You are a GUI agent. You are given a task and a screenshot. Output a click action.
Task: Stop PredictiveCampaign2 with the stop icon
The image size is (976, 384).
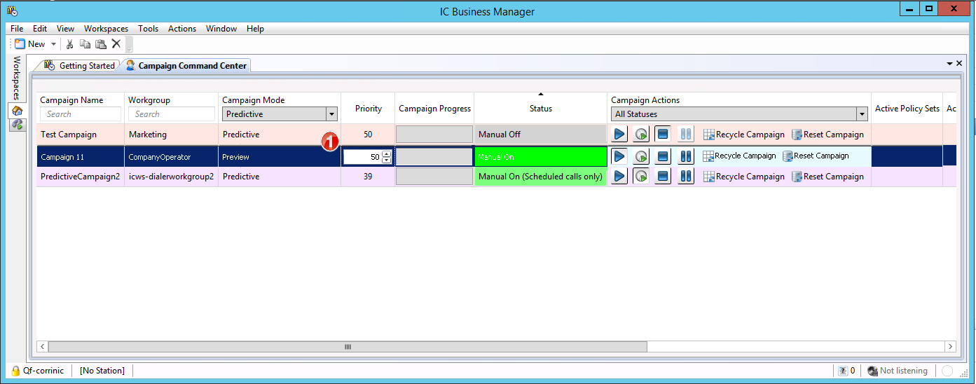tap(663, 177)
